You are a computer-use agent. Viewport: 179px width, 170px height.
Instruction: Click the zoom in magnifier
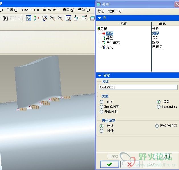pos(52,18)
